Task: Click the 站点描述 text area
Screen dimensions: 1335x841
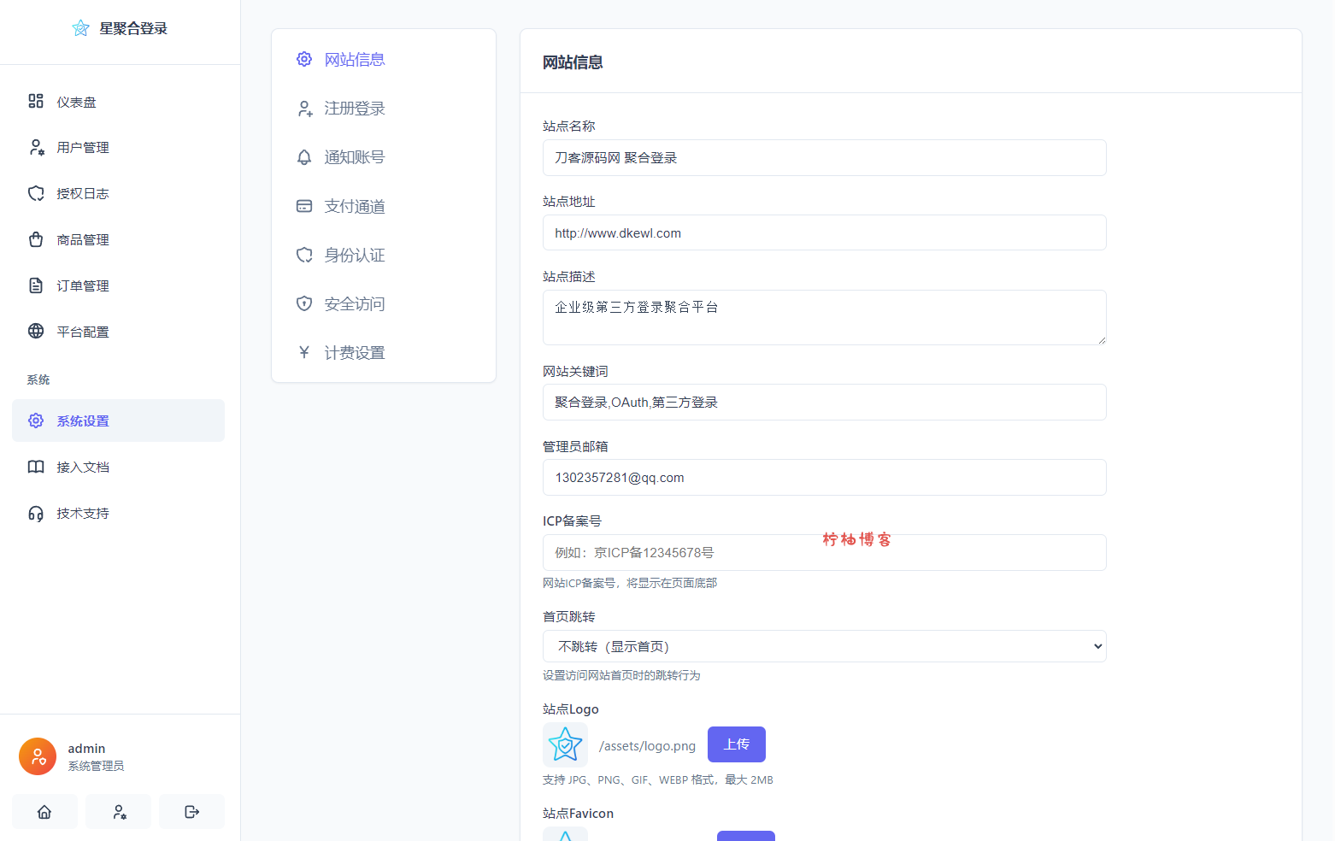Action: click(x=824, y=317)
